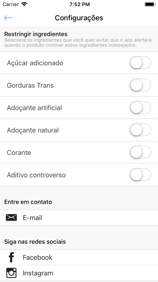The width and height of the screenshot is (158, 282).
Task: Open the E-mail contact row
Action: click(x=79, y=218)
